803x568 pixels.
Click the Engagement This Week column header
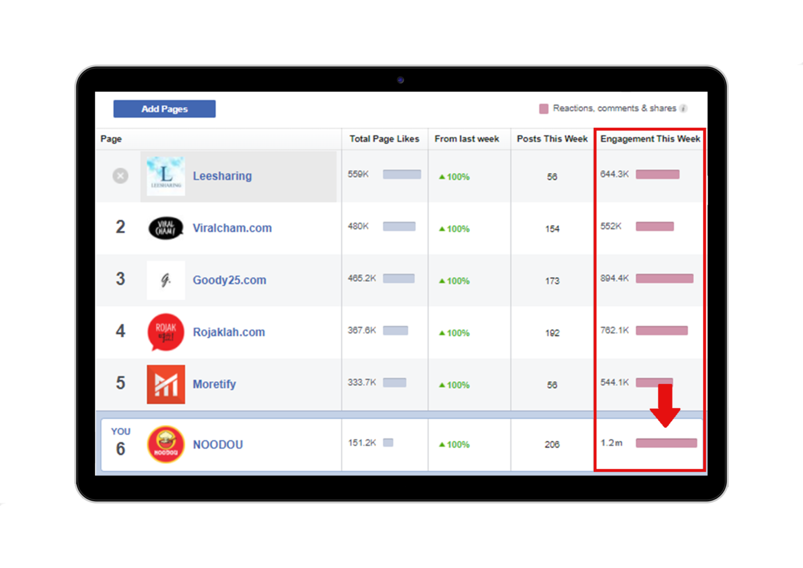pyautogui.click(x=650, y=139)
